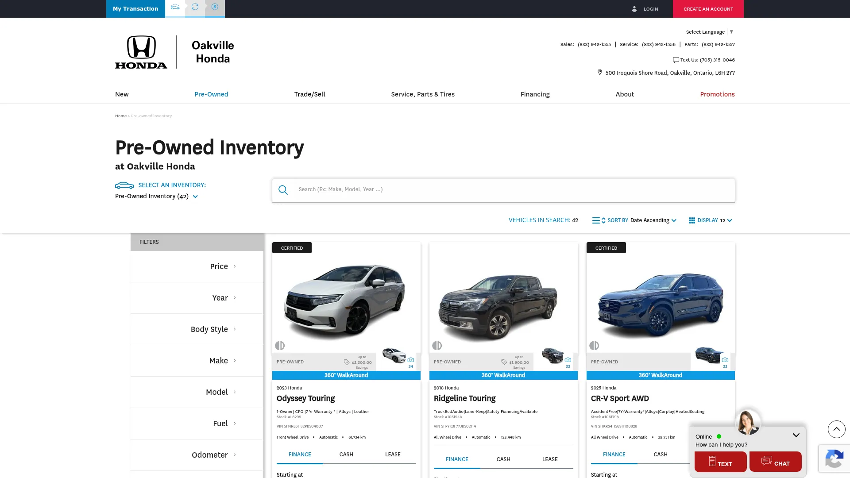Click the LOGIN link
This screenshot has height=478, width=850.
[651, 9]
